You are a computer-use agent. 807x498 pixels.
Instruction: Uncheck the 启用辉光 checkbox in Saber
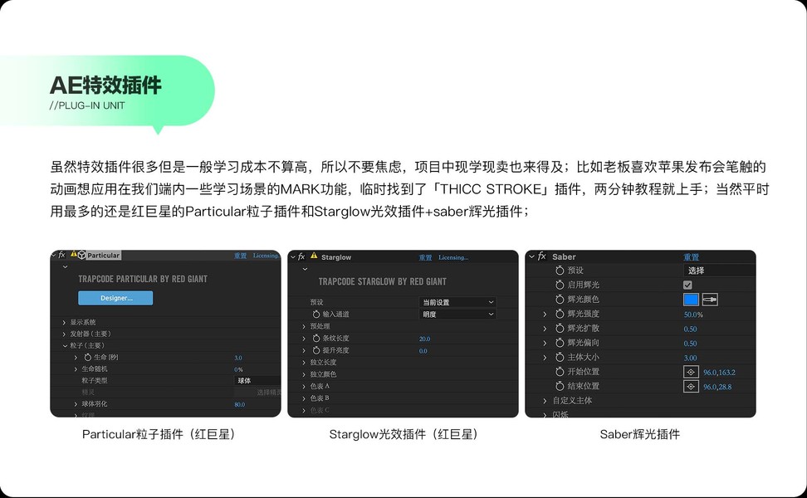point(687,285)
